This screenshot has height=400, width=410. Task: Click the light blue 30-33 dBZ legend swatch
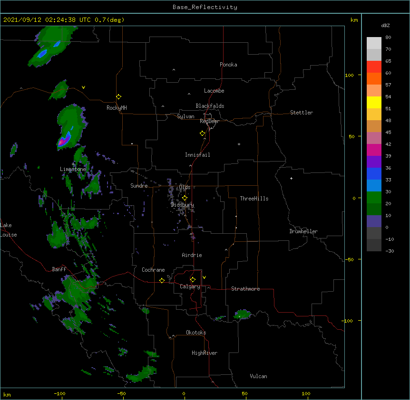click(x=374, y=185)
